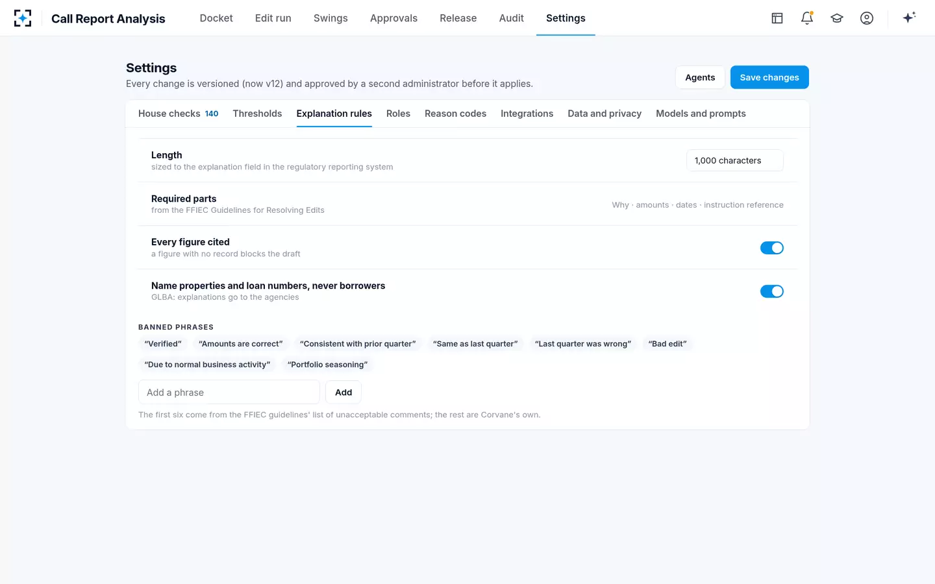This screenshot has height=584, width=935.
Task: Open the table layout icon in header
Action: (777, 18)
